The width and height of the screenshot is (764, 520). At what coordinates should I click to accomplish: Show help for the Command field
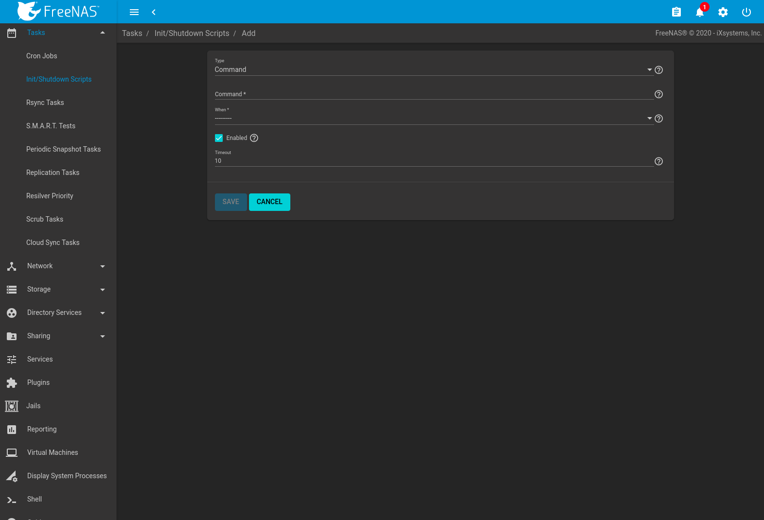[658, 94]
